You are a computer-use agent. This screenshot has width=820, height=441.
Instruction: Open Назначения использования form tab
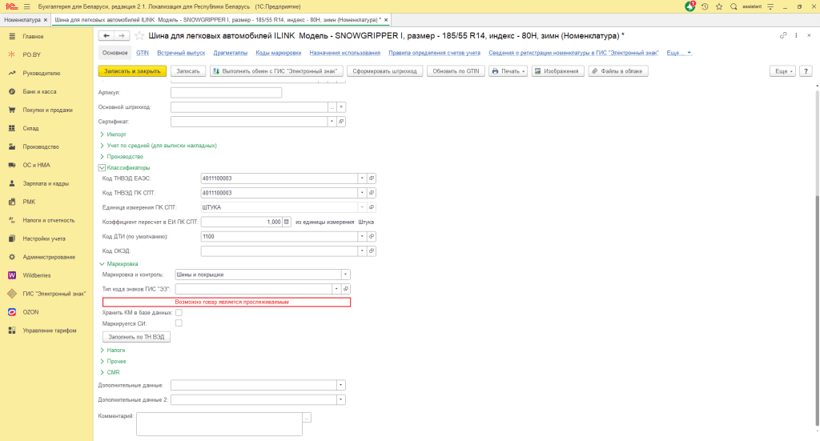[344, 53]
